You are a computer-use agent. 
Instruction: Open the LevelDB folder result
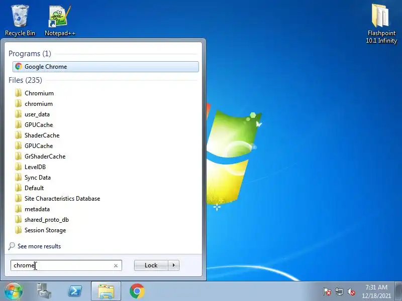[x=35, y=167]
